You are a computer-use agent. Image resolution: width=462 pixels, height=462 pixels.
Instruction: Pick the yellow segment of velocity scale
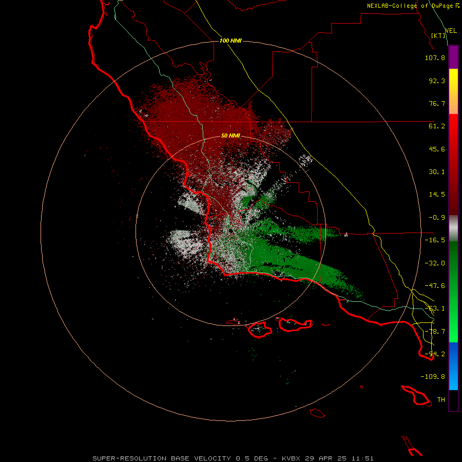pyautogui.click(x=453, y=91)
